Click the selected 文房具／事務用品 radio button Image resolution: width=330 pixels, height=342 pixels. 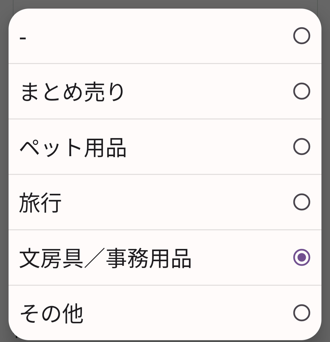point(302,257)
